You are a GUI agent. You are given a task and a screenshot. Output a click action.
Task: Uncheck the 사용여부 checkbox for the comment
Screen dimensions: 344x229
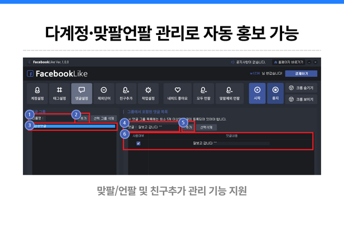pyautogui.click(x=138, y=143)
